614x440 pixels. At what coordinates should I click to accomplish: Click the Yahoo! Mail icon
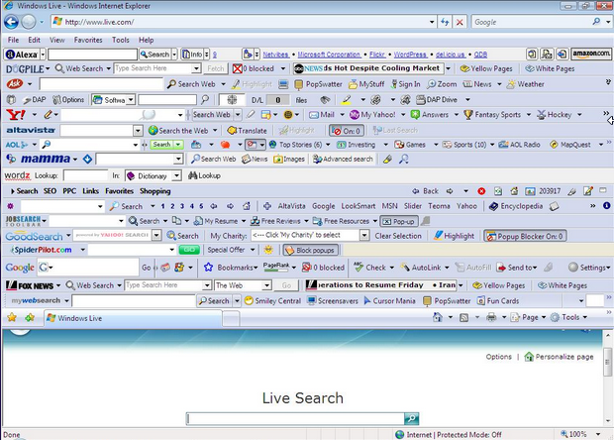coord(322,115)
